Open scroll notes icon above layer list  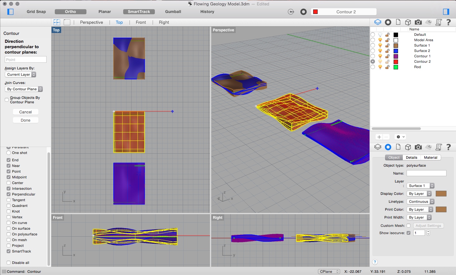(x=439, y=22)
